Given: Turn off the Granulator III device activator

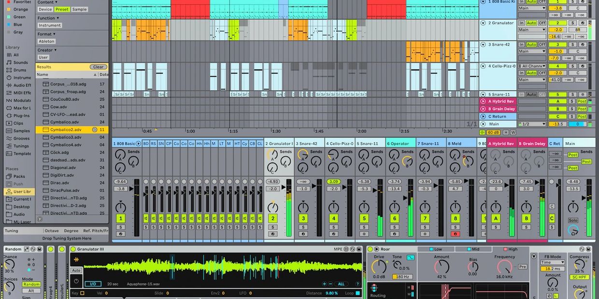Looking at the screenshot, I should (73, 249).
